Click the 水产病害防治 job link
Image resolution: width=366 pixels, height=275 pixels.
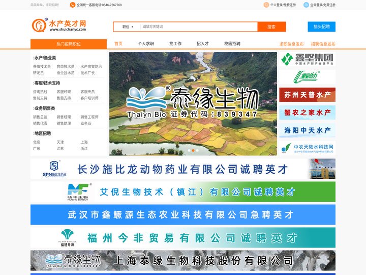tap(91, 67)
